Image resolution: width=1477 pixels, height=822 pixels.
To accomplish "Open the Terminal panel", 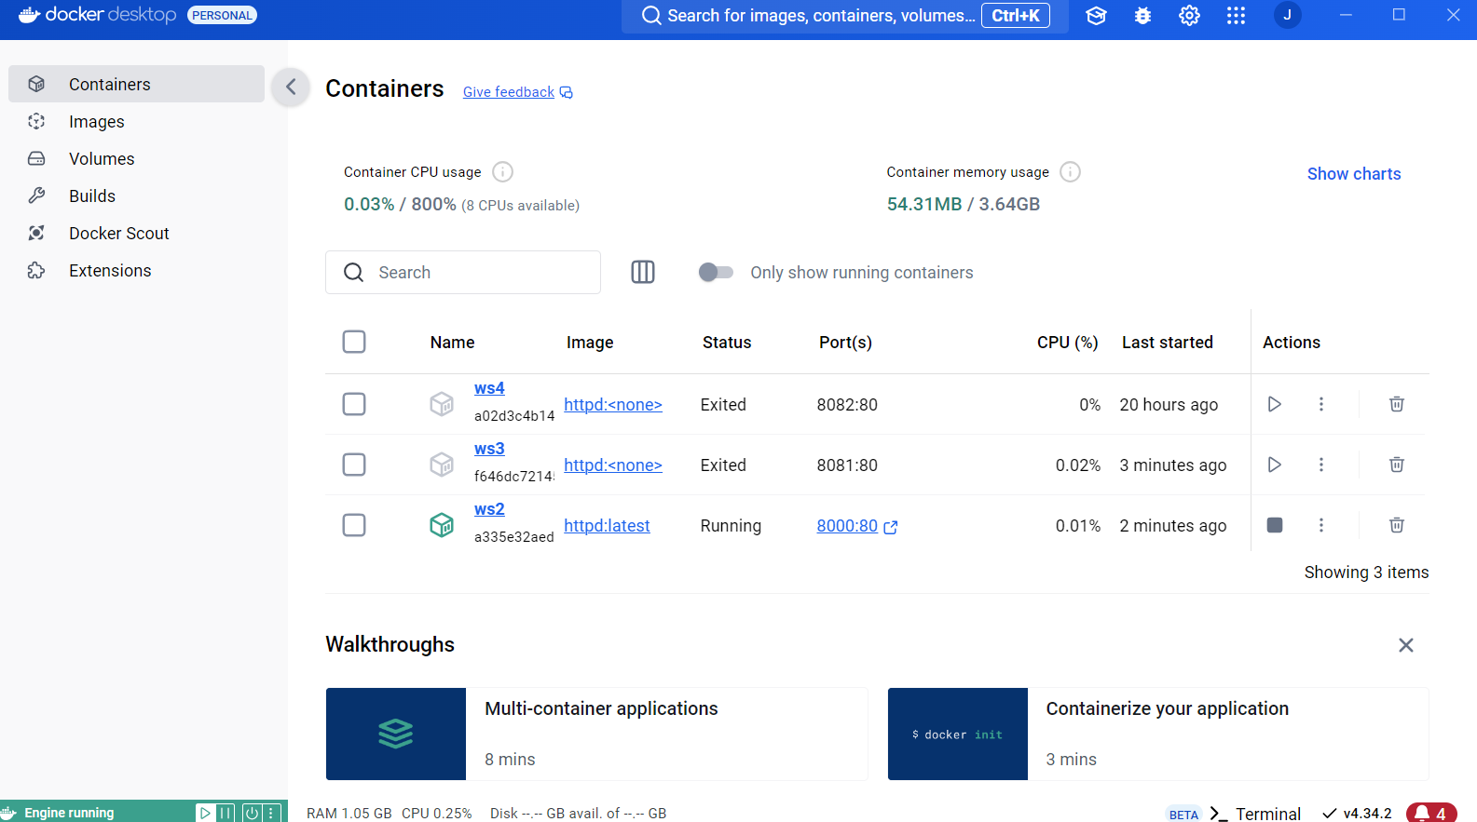I will pyautogui.click(x=1254, y=814).
